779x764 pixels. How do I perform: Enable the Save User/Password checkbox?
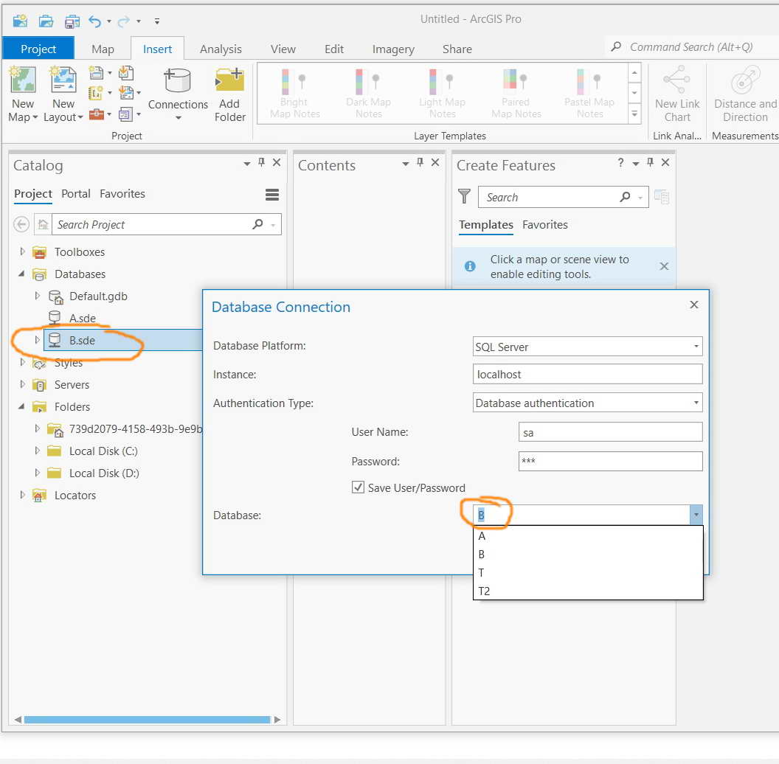358,487
